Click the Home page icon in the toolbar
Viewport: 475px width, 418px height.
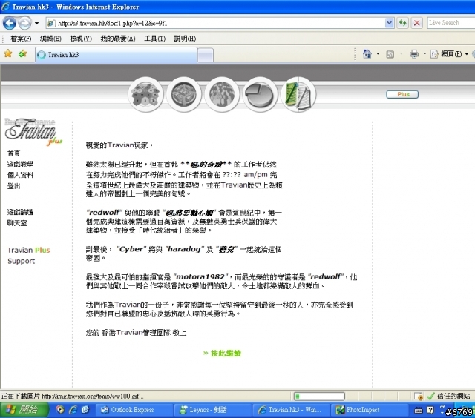point(367,54)
